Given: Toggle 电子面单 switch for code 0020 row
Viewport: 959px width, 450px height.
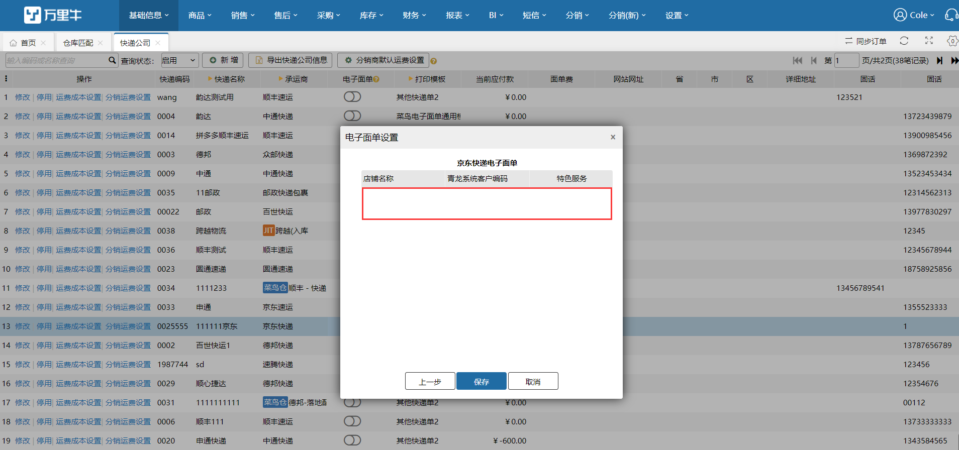Looking at the screenshot, I should (x=352, y=440).
